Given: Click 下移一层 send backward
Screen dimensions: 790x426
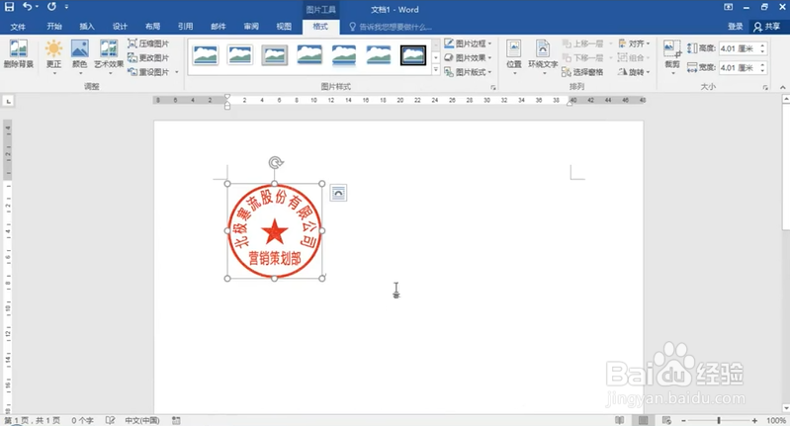Looking at the screenshot, I should coord(583,58).
